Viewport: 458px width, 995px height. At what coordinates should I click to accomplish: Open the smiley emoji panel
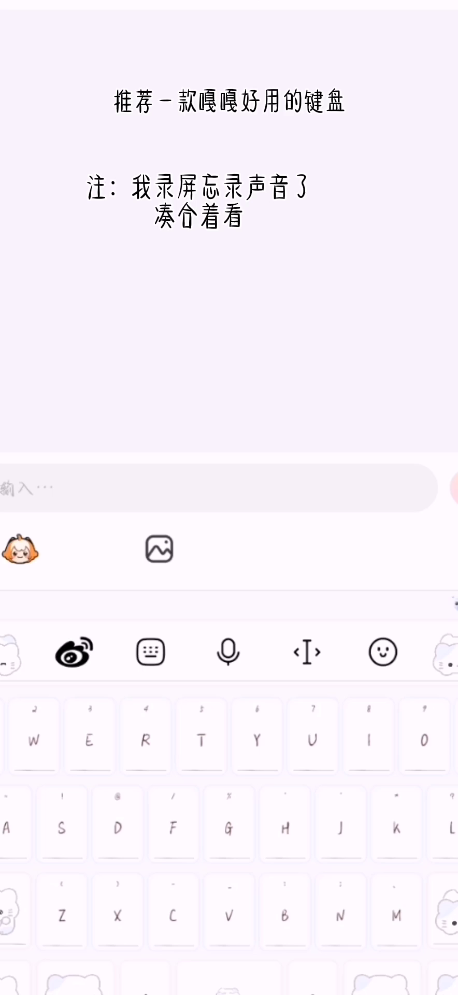(383, 652)
